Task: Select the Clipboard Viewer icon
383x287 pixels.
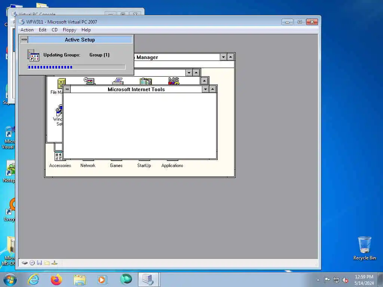Action: pos(146,81)
